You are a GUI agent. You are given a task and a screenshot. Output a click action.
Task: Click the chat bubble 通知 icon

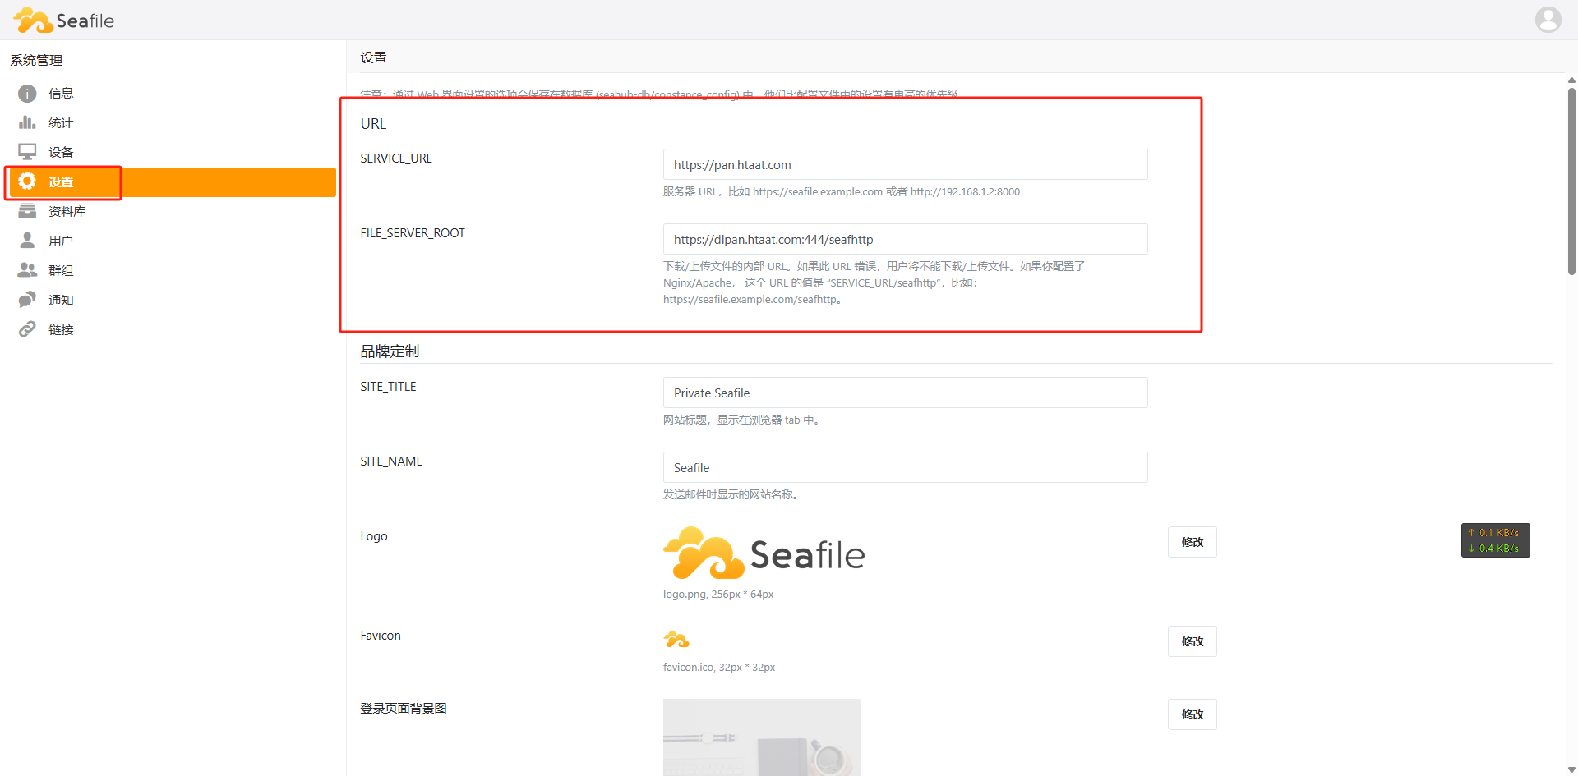(27, 300)
